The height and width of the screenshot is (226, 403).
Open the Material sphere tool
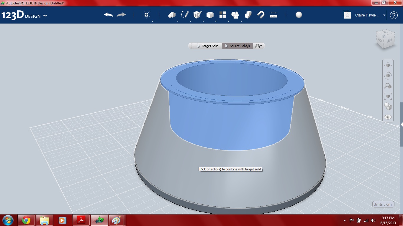[x=299, y=15]
